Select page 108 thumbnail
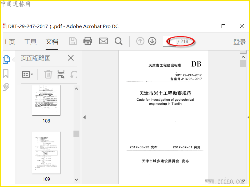The width and height of the screenshot is (250, 187). click(x=46, y=100)
